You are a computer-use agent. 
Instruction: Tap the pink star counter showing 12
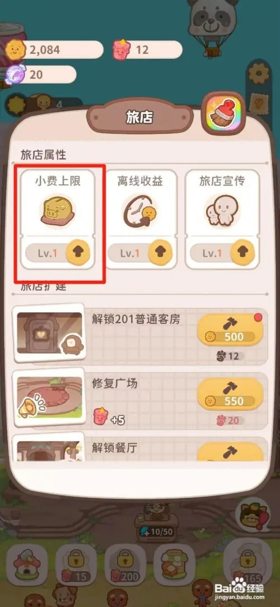147,49
